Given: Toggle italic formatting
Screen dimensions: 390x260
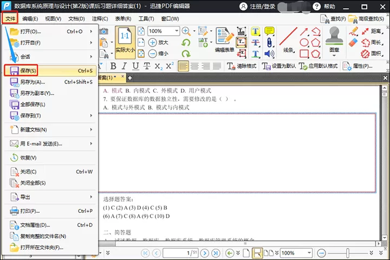Looking at the screenshot, I should (124, 66).
